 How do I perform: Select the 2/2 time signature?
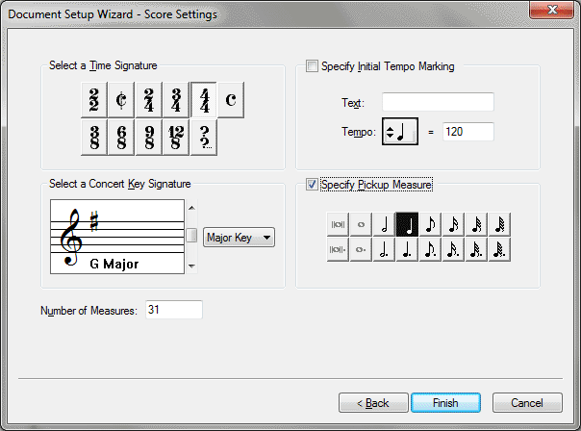tap(95, 99)
